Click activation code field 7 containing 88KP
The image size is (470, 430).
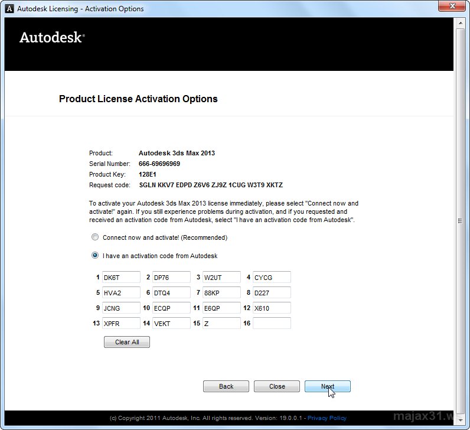tap(221, 292)
